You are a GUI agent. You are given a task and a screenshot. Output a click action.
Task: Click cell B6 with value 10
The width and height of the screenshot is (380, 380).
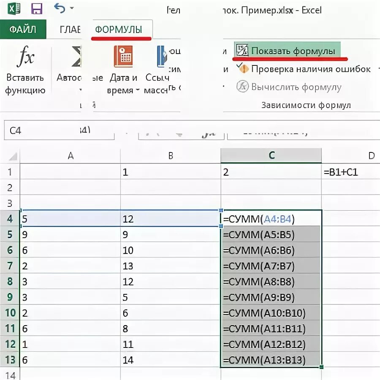pos(171,250)
